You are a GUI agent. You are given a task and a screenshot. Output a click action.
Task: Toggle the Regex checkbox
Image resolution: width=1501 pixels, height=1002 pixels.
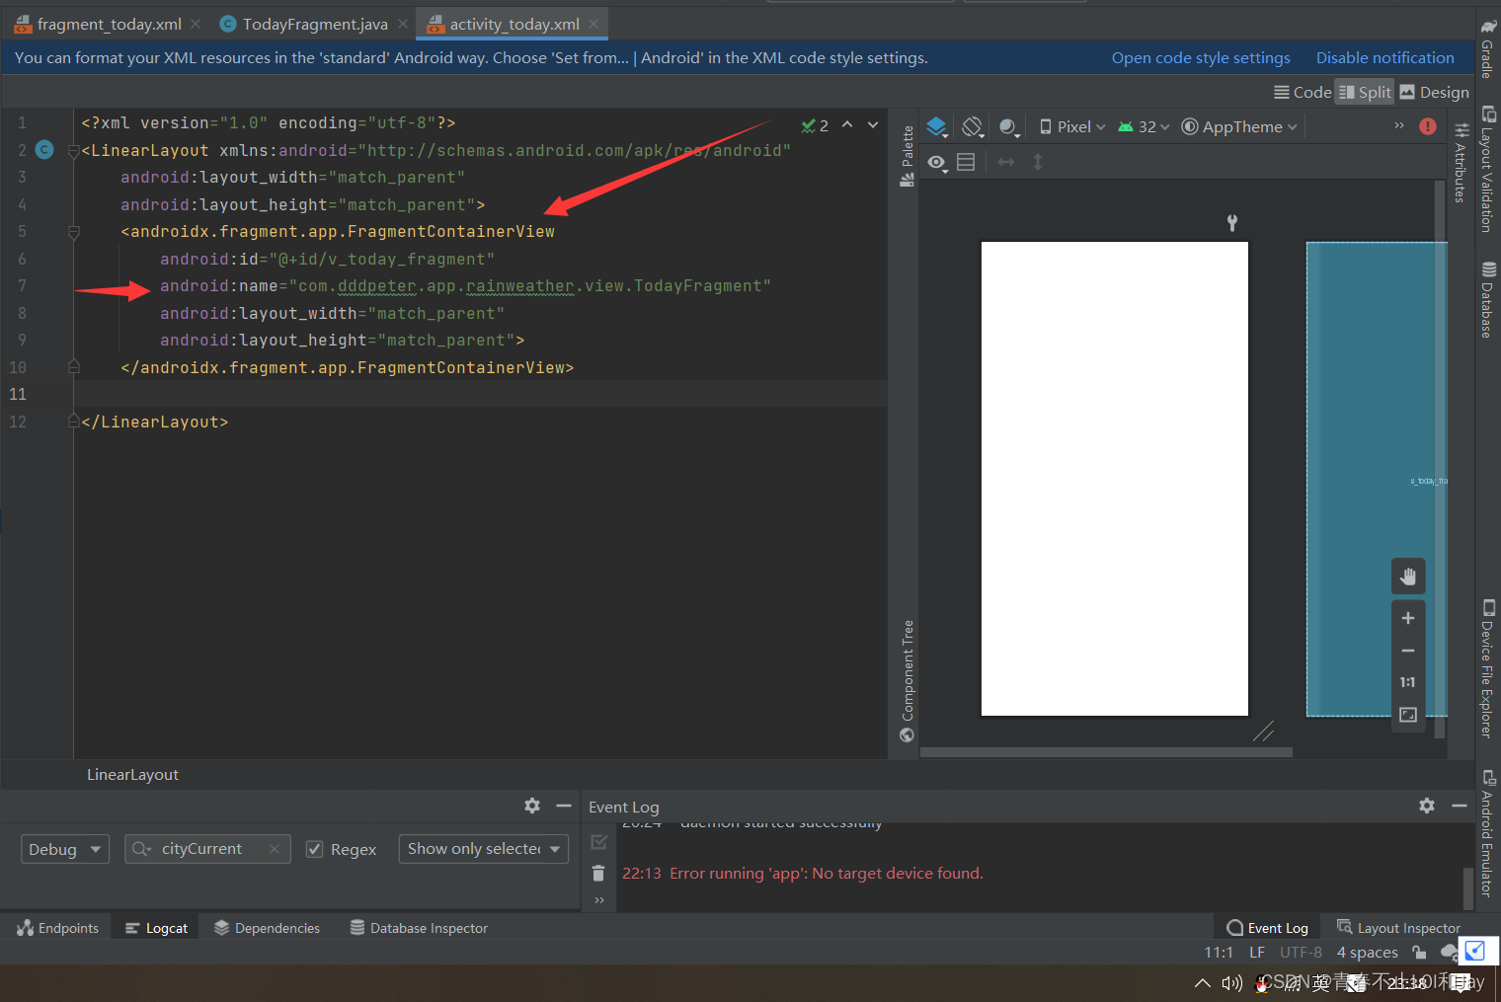pyautogui.click(x=315, y=849)
